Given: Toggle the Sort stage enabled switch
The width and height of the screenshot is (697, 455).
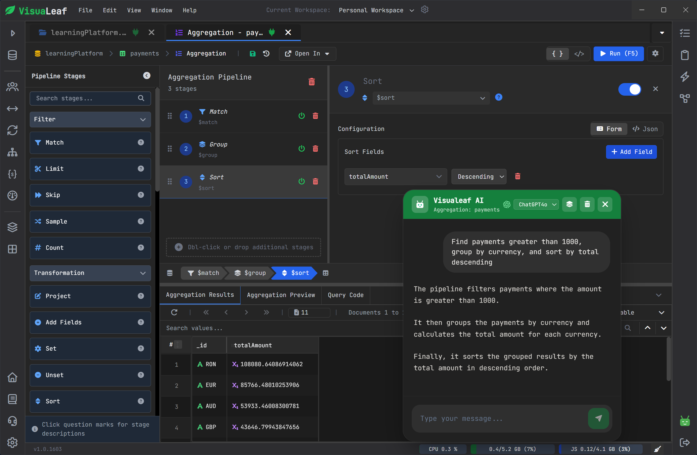Looking at the screenshot, I should tap(629, 89).
